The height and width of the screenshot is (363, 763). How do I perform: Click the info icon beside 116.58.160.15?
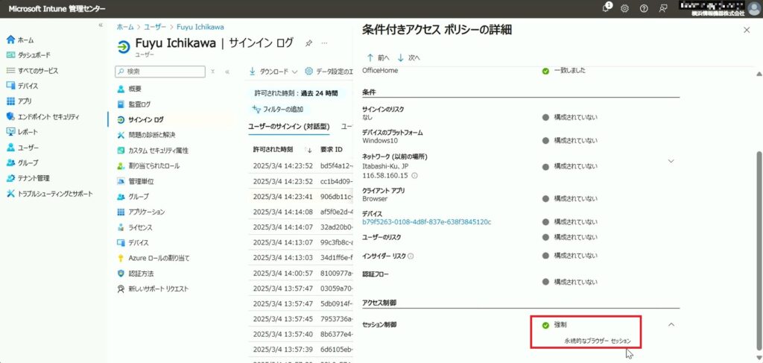(414, 175)
